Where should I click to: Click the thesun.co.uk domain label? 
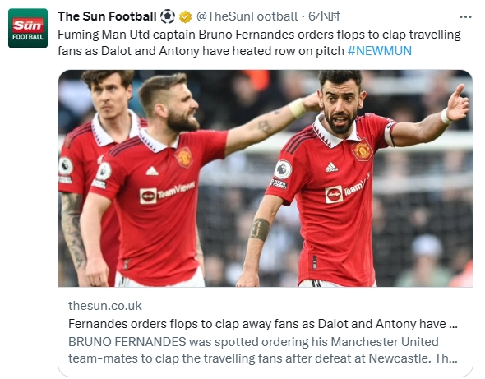click(105, 306)
